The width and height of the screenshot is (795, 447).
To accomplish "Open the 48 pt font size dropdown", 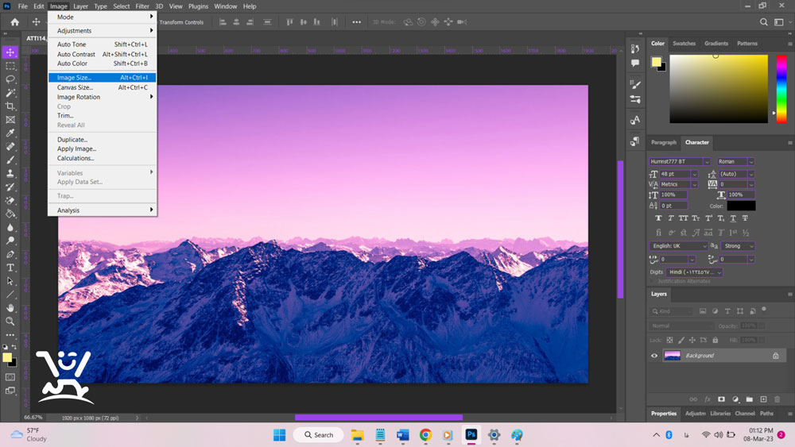I will pos(695,174).
